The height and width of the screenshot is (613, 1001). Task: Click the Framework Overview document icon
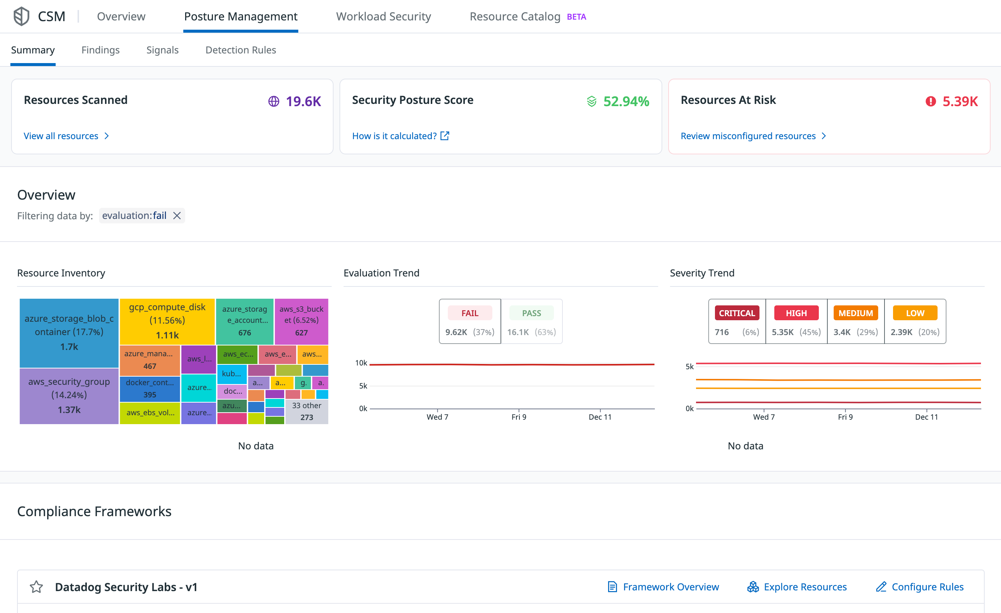pyautogui.click(x=612, y=587)
